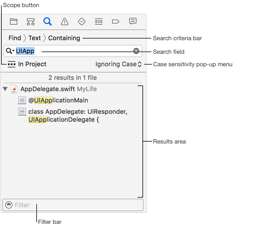This screenshot has width=256, height=227.
Task: Switch to the Breakpoint navigator icon
Action: click(116, 22)
